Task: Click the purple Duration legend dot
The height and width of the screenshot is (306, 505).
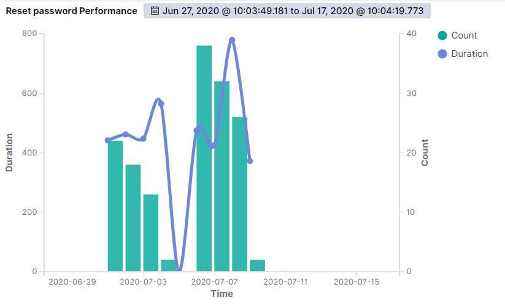Action: [x=442, y=54]
